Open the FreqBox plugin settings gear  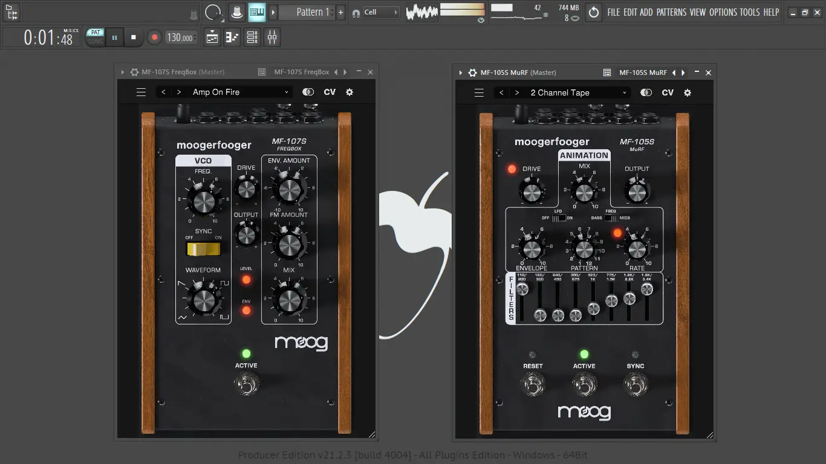(x=350, y=92)
